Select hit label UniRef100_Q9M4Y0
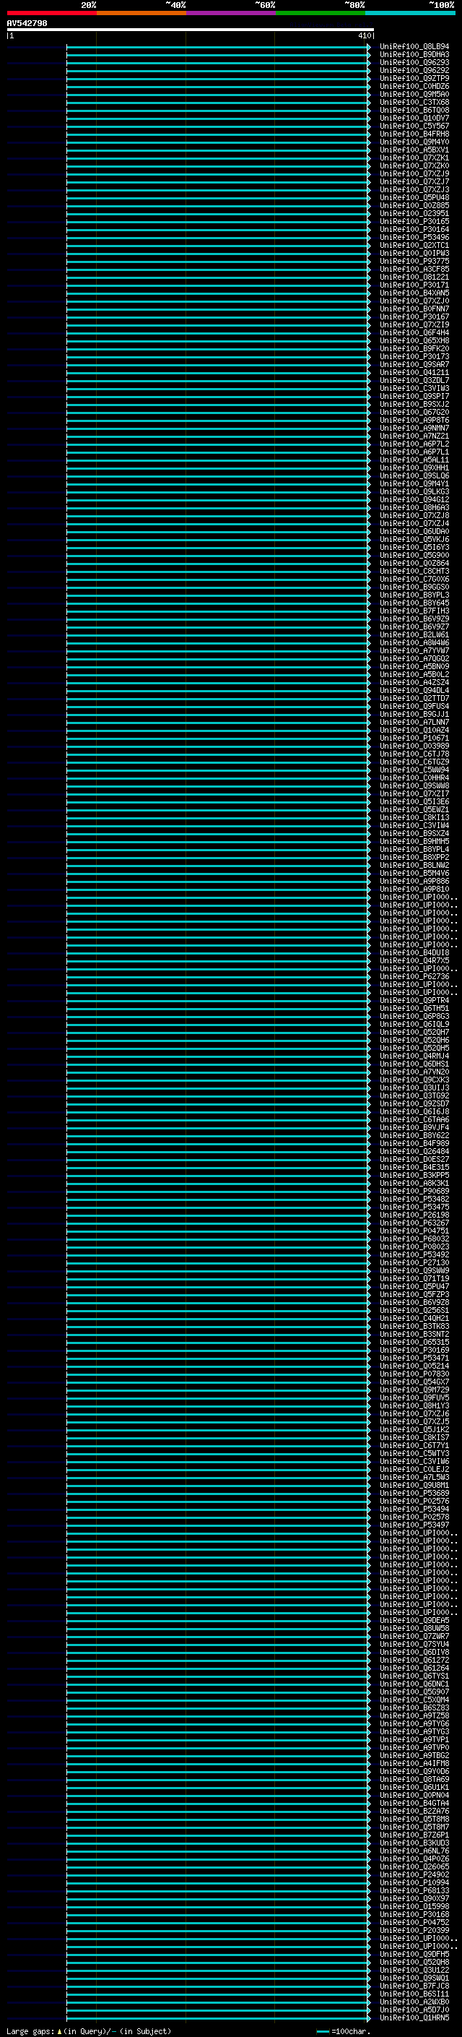Viewport: 462px width, 2037px height. [x=414, y=142]
